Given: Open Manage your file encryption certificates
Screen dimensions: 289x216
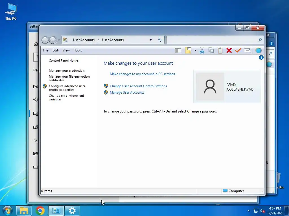Looking at the screenshot, I should click(69, 78).
